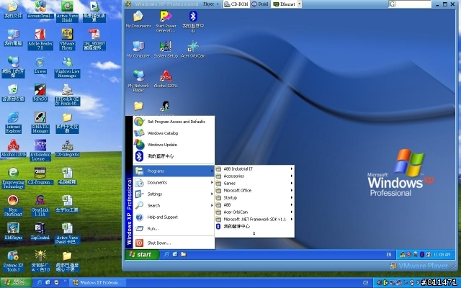Expand Startup submenu
Image resolution: width=461 pixels, height=288 pixels.
coord(254,197)
